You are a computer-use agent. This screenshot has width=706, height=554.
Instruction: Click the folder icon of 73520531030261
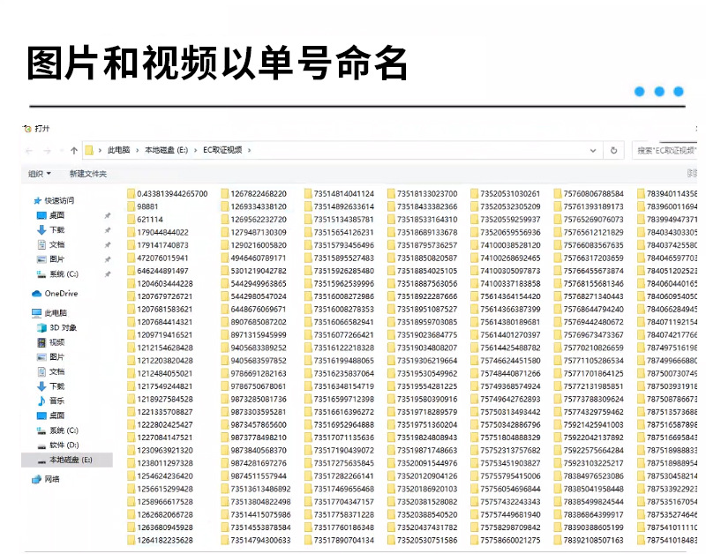click(475, 193)
